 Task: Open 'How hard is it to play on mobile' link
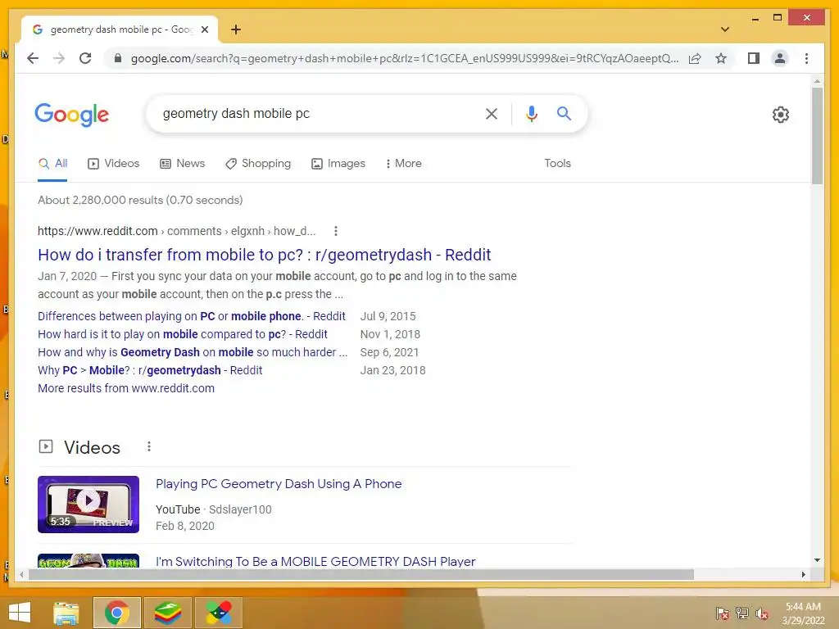[183, 334]
